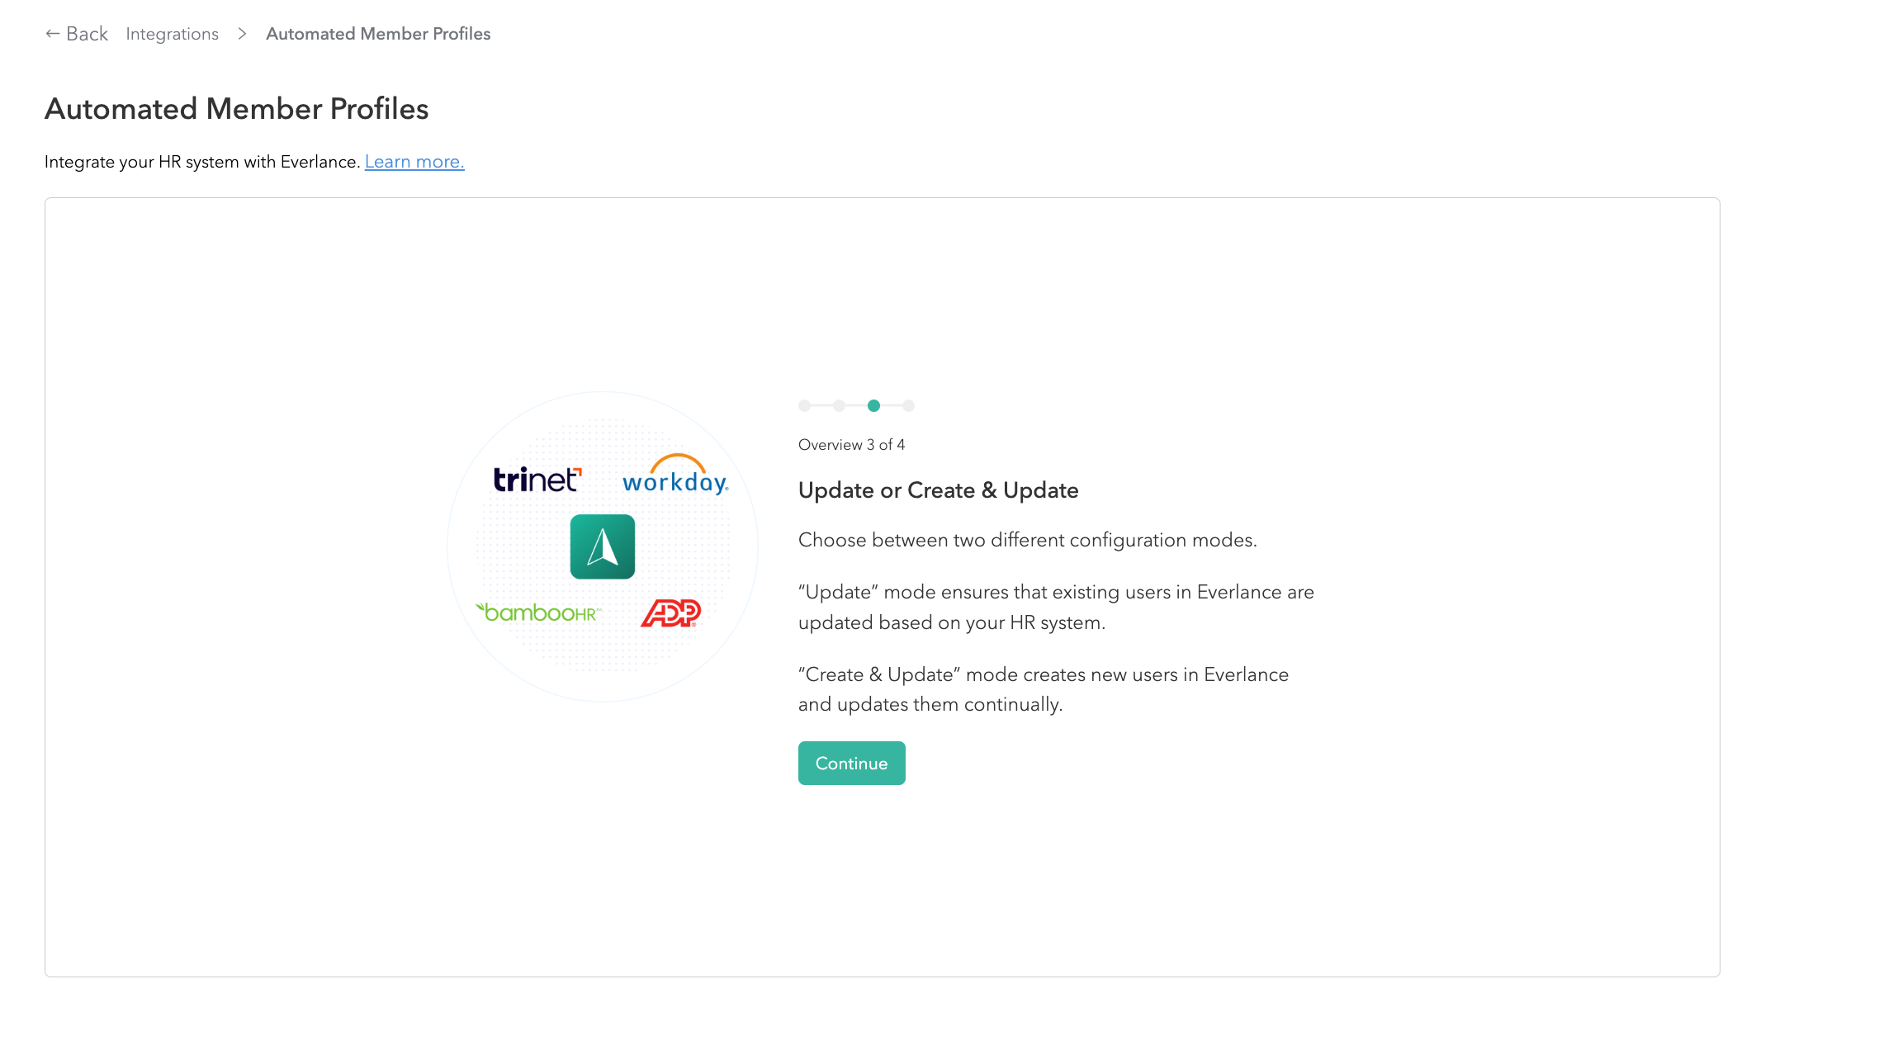The image size is (1879, 1050).
Task: Select the active green step dot
Action: point(873,405)
